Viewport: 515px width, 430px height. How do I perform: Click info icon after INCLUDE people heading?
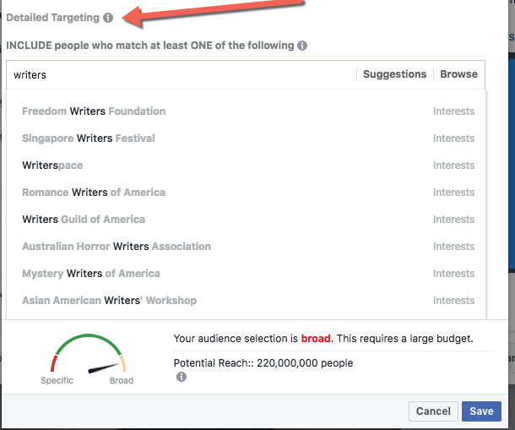(302, 46)
